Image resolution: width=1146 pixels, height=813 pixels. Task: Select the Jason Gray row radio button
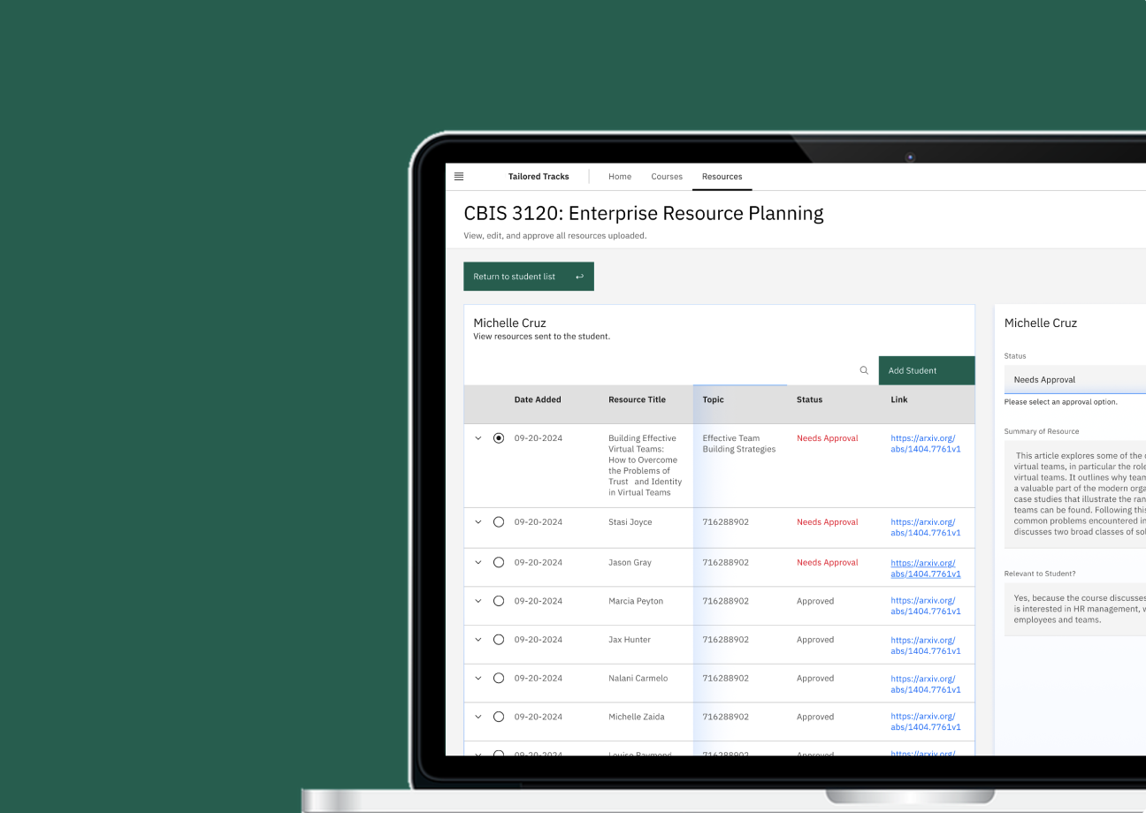coord(499,563)
